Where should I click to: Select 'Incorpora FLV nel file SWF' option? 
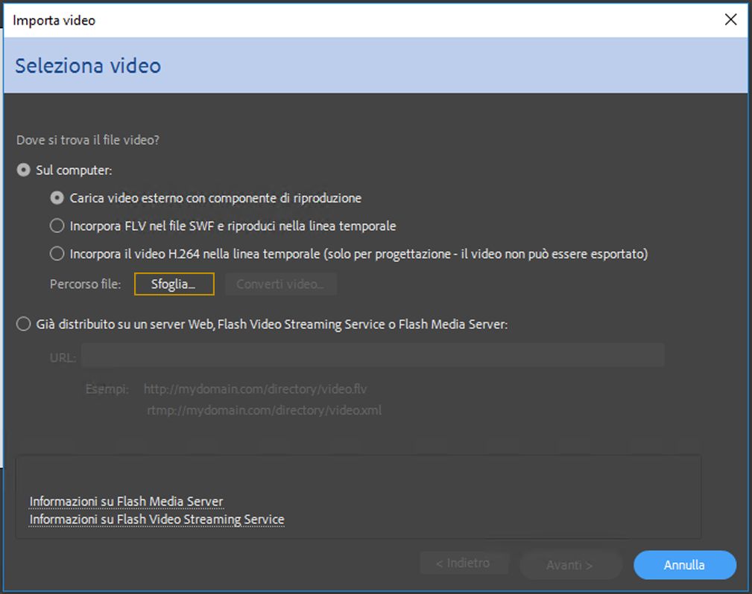click(x=57, y=226)
